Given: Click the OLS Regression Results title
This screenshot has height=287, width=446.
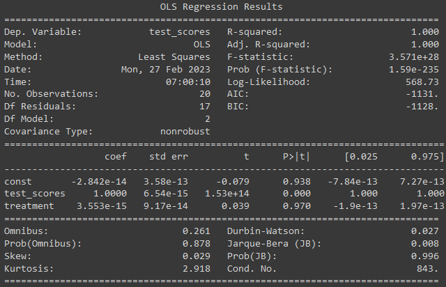Looking at the screenshot, I should [222, 7].
